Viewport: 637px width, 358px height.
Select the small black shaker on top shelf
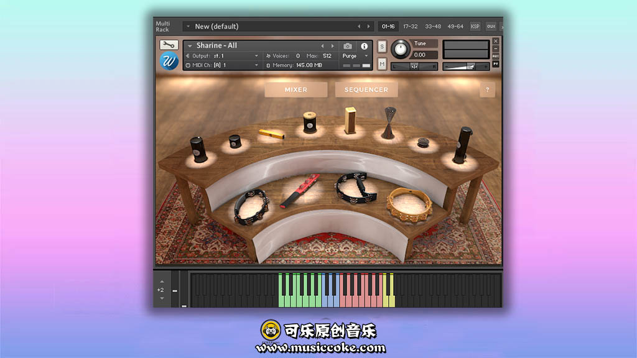pos(235,142)
